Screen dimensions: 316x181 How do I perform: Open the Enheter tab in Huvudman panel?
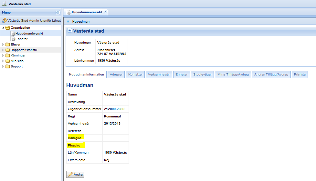(x=181, y=74)
